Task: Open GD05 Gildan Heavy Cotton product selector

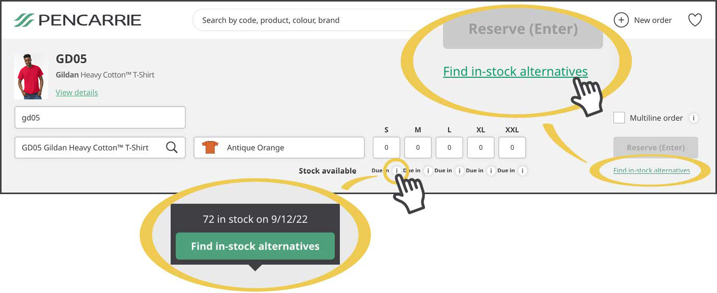Action: tap(100, 148)
